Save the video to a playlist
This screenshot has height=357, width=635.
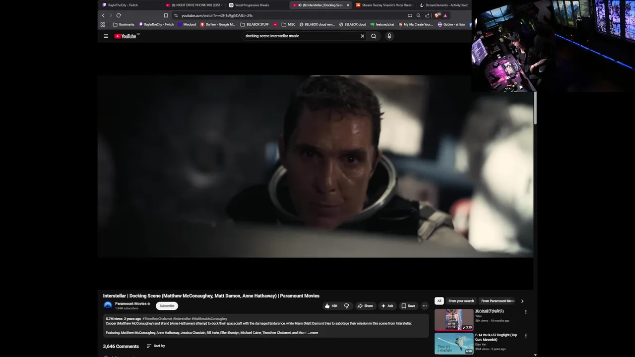coord(408,306)
